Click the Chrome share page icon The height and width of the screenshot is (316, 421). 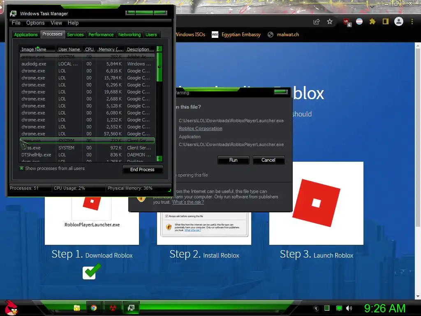317,22
